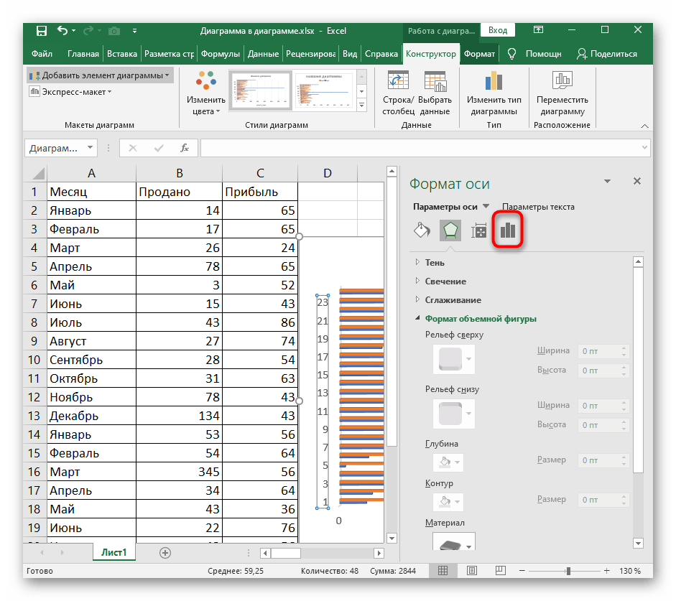Click the Вход sign-in button
Screen dimensions: 676x601
tap(498, 30)
